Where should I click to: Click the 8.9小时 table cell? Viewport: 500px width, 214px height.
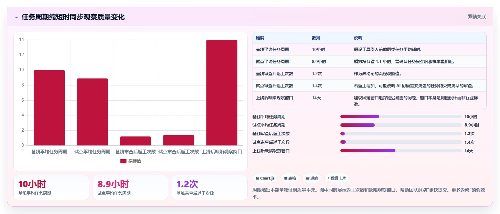[319, 62]
